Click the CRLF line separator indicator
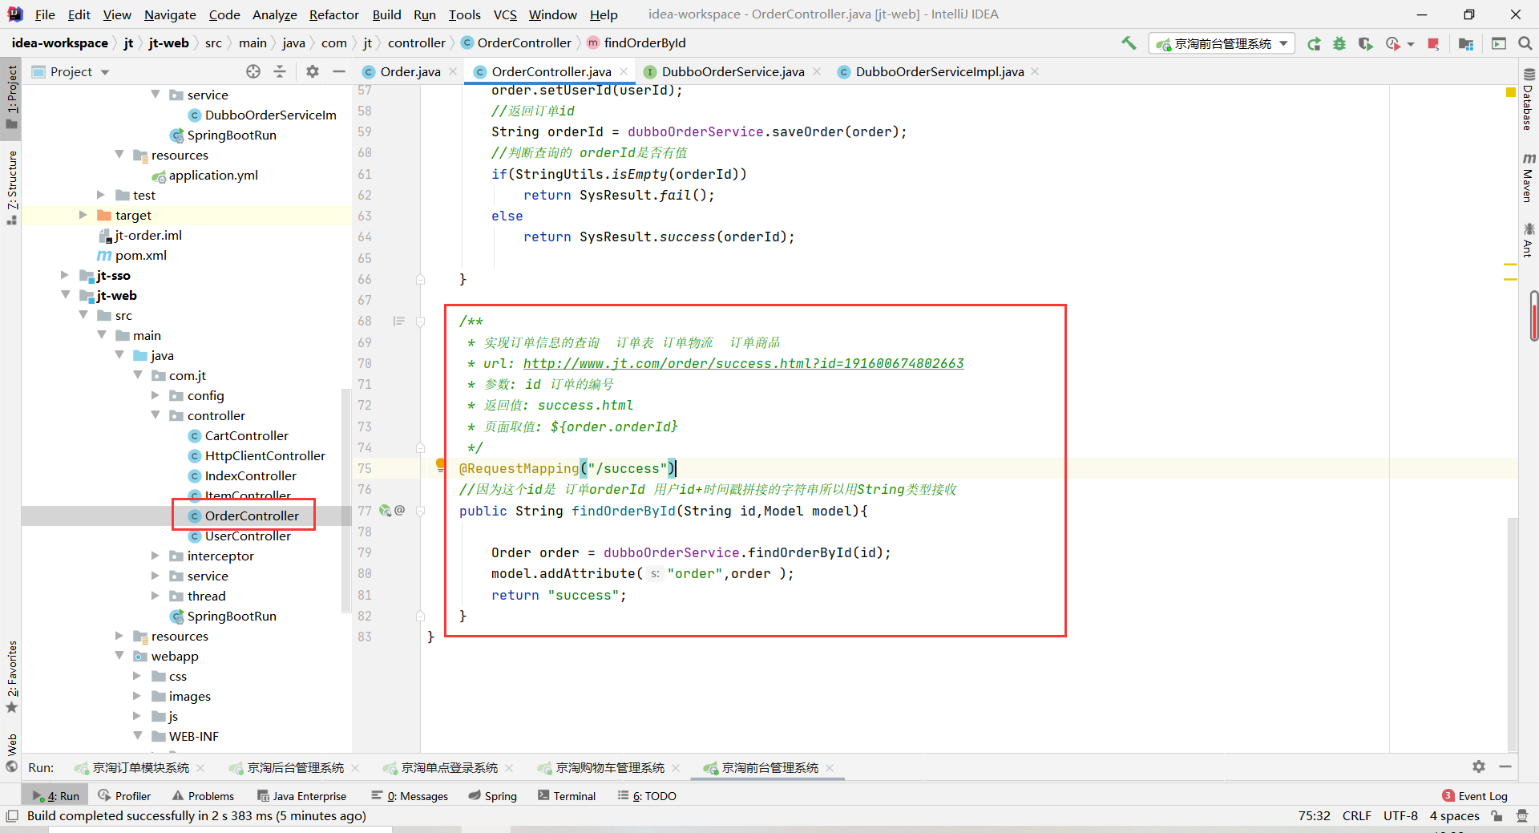1539x833 pixels. point(1356,816)
